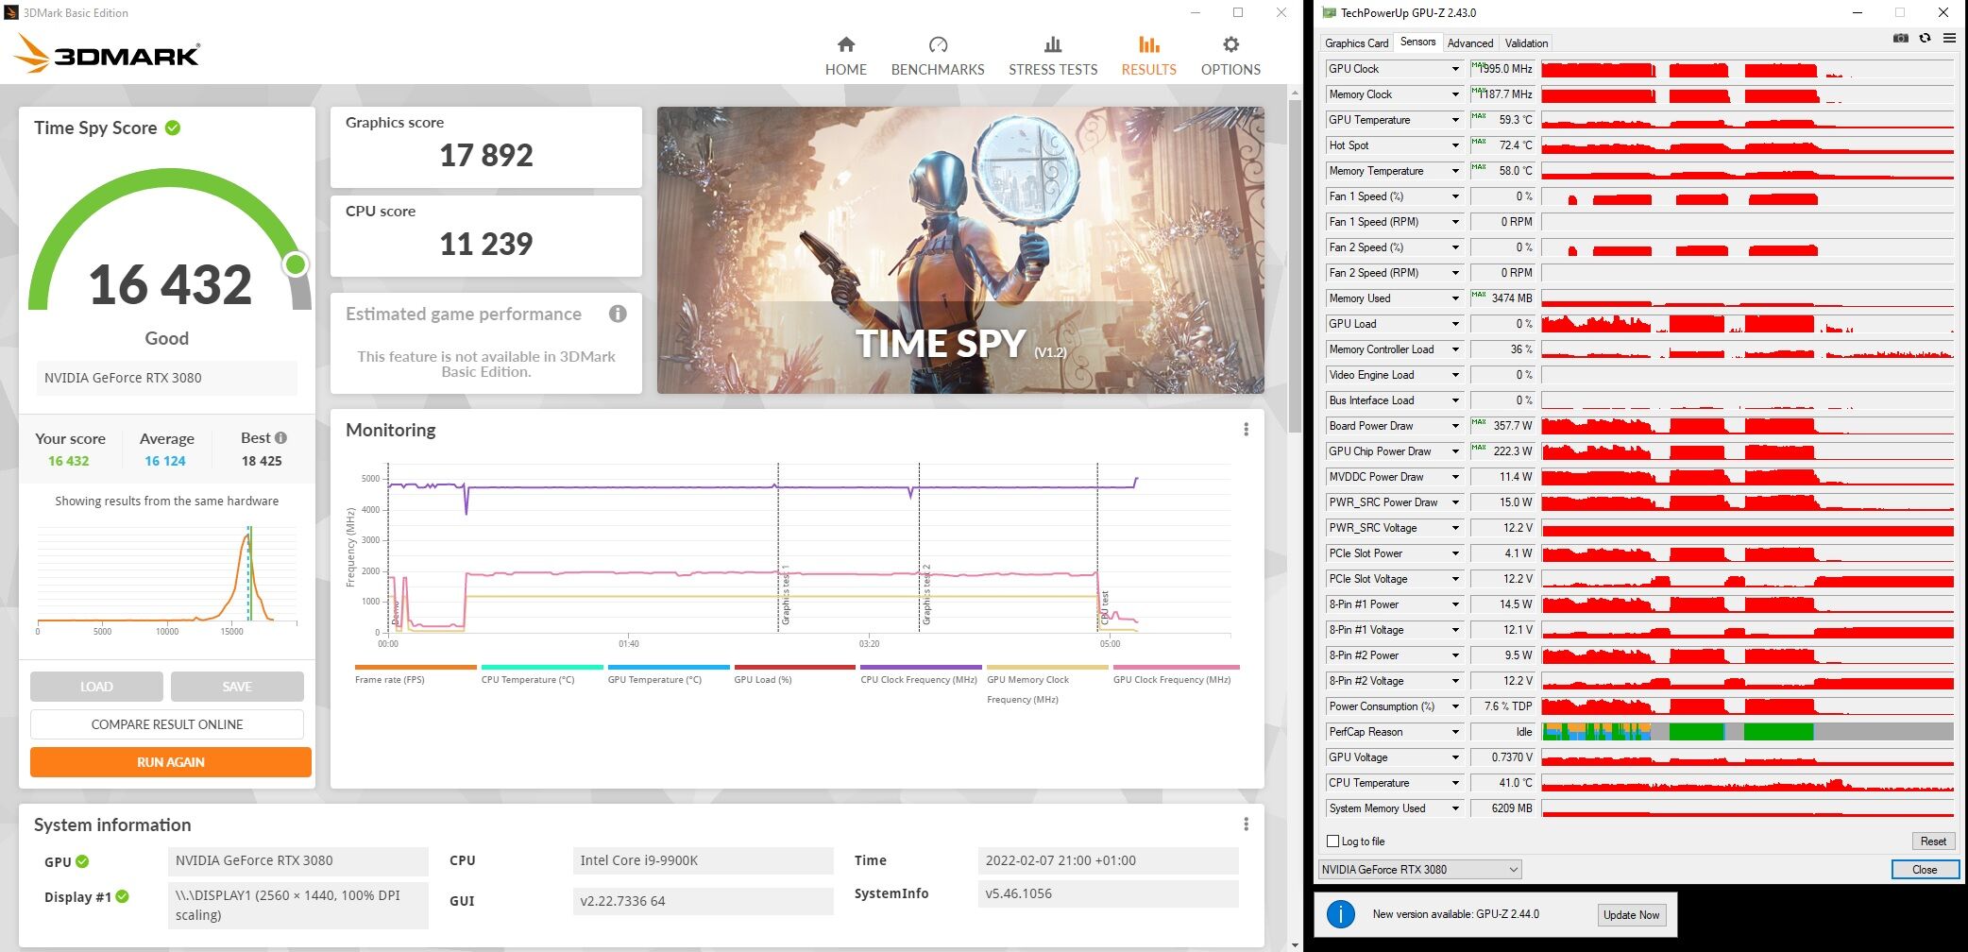Open 3DMark OPTIONS gear
This screenshot has height=952, width=1968.
click(x=1230, y=44)
